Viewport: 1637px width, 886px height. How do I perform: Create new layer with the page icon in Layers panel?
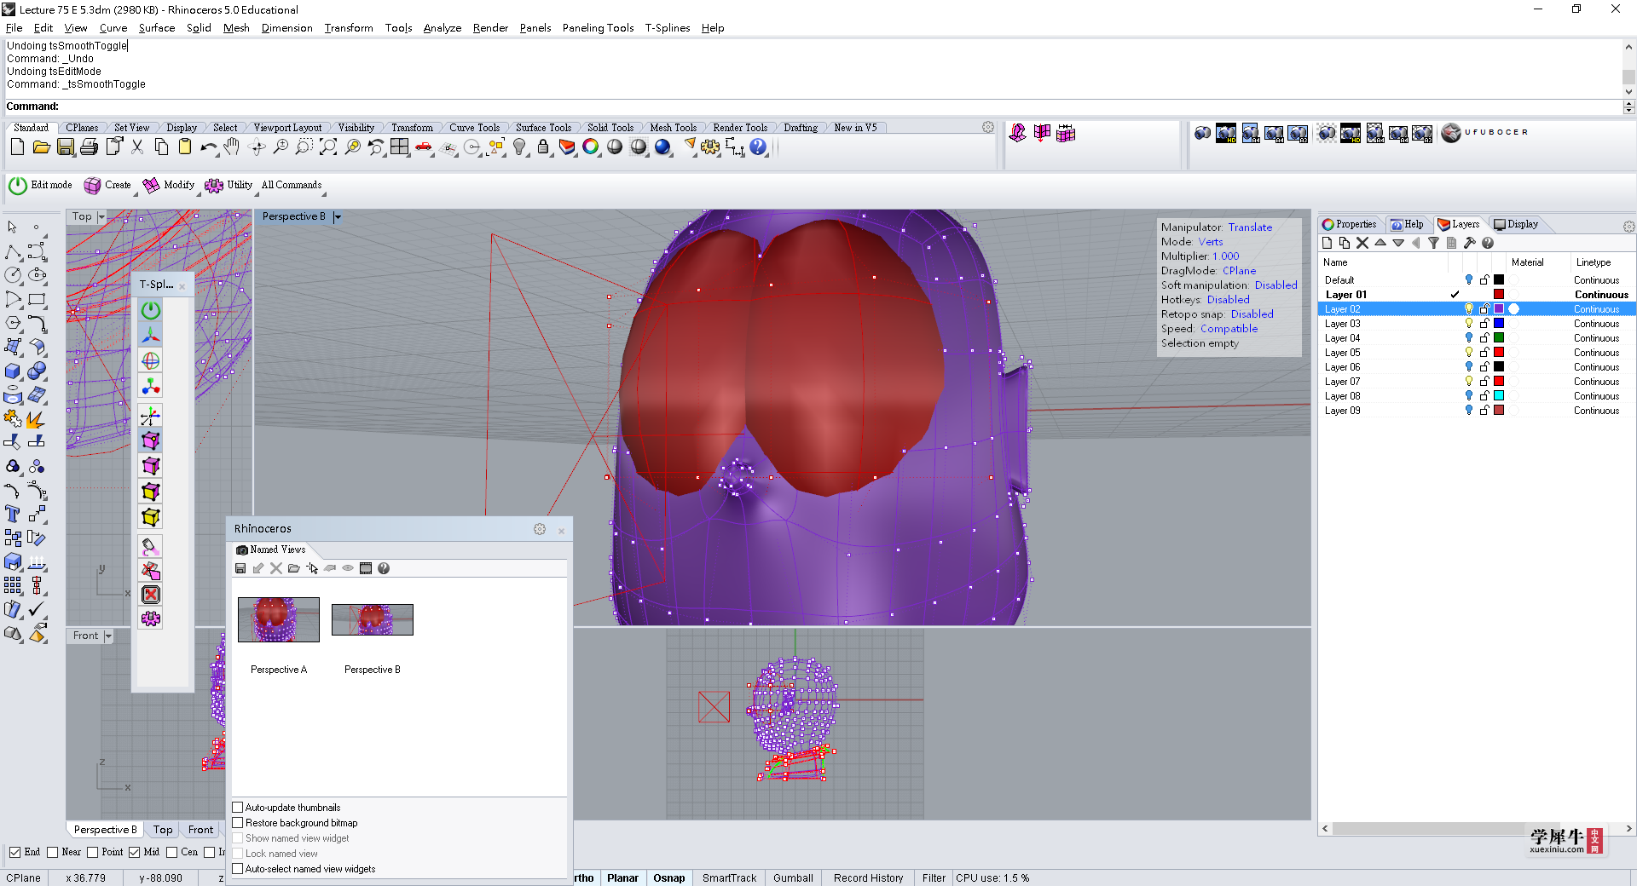coord(1327,243)
